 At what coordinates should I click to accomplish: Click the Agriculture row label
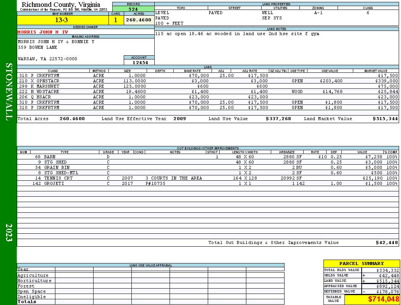click(33, 275)
